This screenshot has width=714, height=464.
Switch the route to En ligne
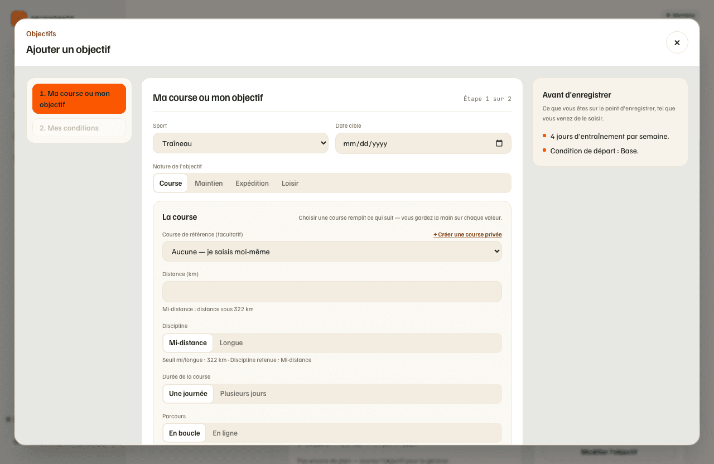click(225, 433)
